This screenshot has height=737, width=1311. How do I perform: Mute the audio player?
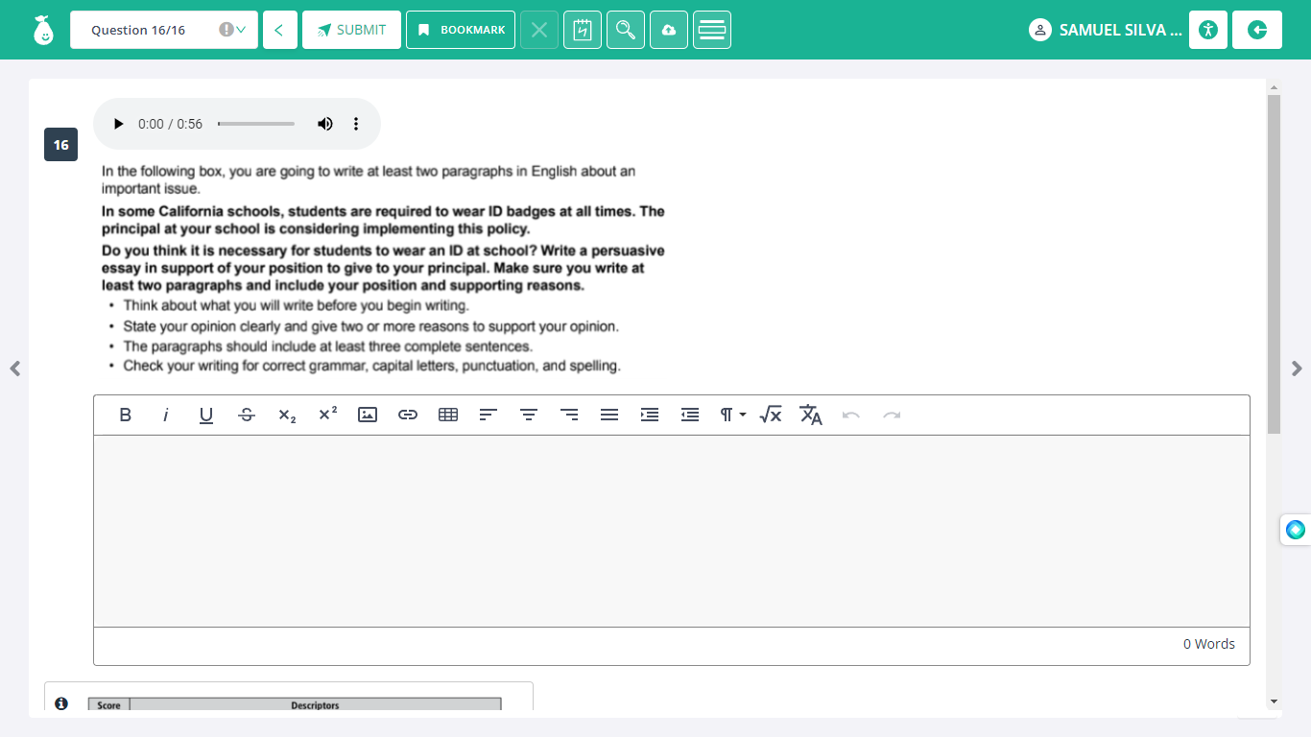click(x=325, y=124)
